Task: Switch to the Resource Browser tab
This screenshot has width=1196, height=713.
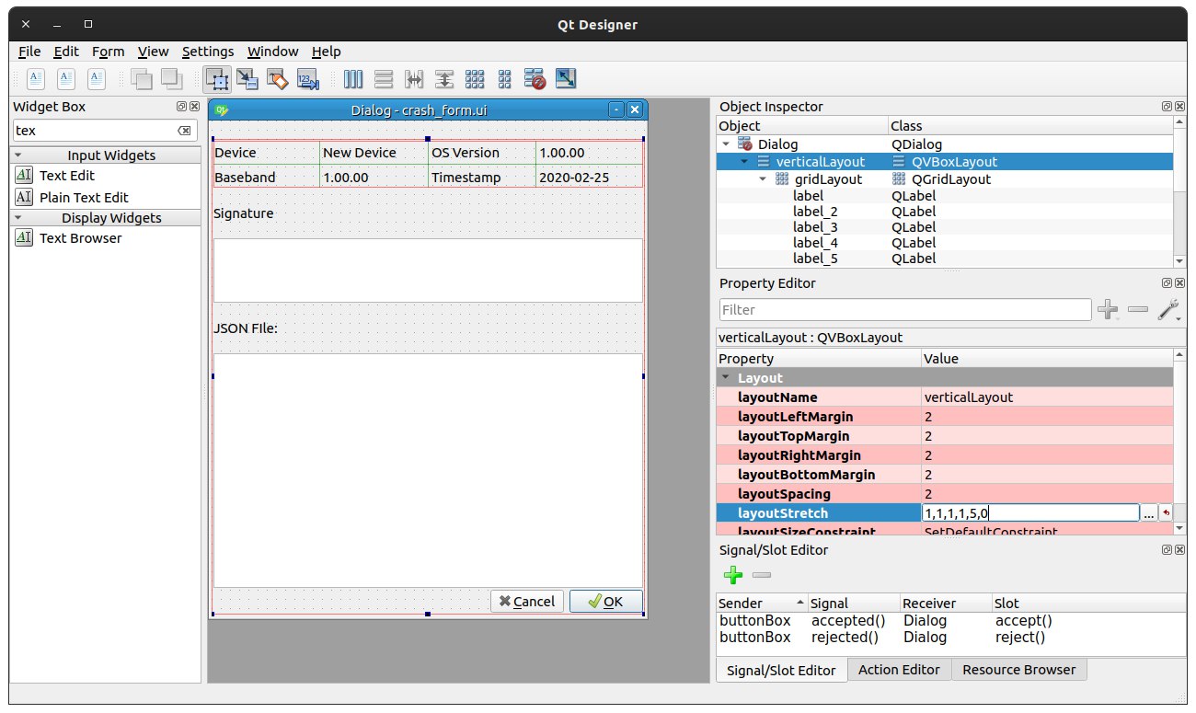Action: (1019, 670)
